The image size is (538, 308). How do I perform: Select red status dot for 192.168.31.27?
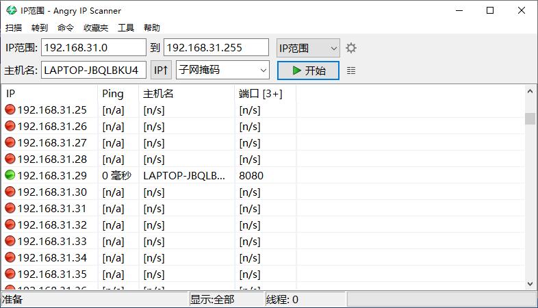10,142
